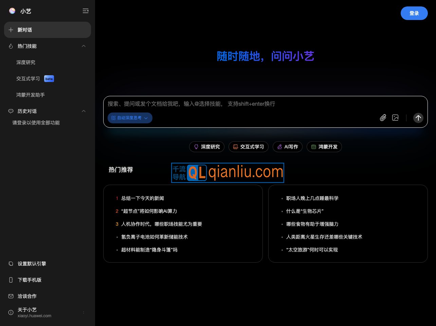Screen dimensions: 436x326
Task: Click the 下载手机版 phone icon
Action: click(11, 280)
